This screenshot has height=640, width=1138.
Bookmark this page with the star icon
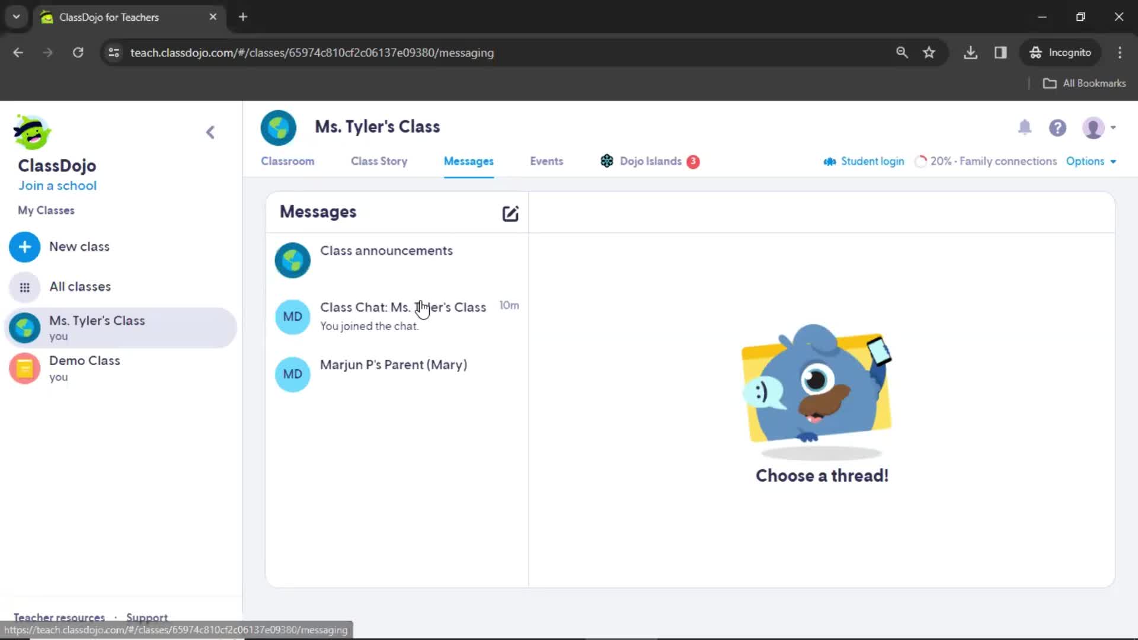point(929,53)
